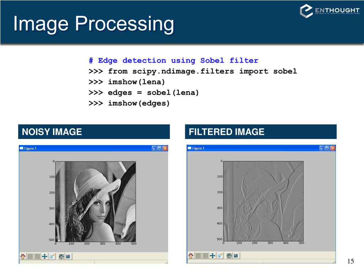Image resolution: width=364 pixels, height=273 pixels.
Task: Maximize the filtered image Figure 1 window
Action: pos(327,148)
